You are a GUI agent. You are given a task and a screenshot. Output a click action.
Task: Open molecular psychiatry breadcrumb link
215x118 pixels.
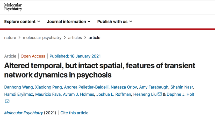(x=42, y=37)
